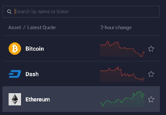
Task: Select the Dash asset name
Action: (x=32, y=74)
